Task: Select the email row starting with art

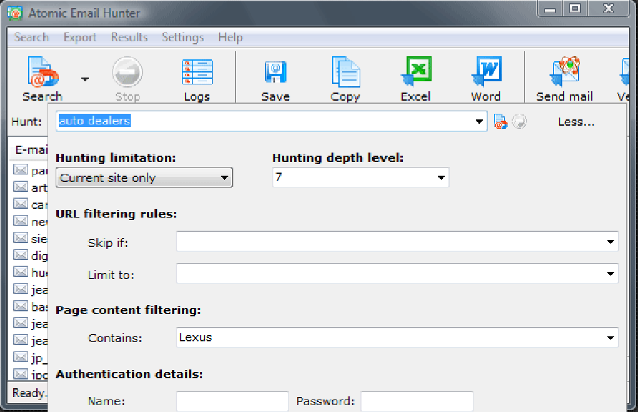Action: click(31, 187)
